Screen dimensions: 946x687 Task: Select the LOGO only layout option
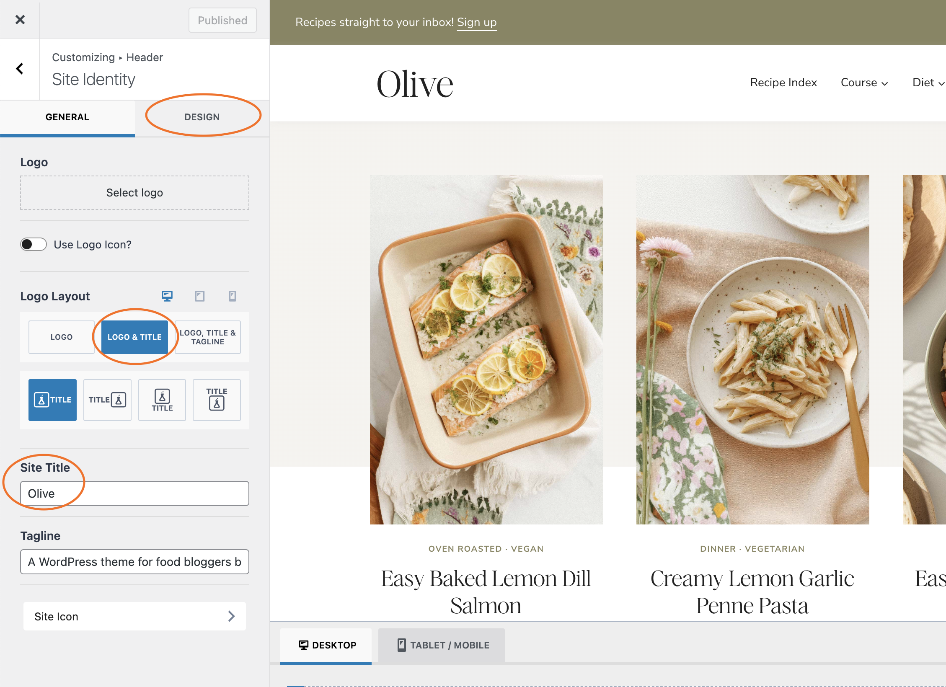(x=62, y=337)
